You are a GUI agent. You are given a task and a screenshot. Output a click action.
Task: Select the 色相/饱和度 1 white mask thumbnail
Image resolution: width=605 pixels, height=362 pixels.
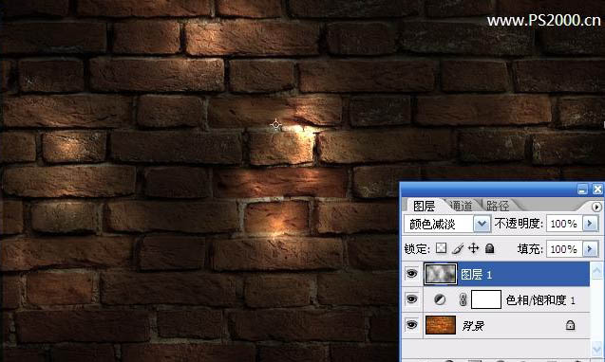point(486,299)
